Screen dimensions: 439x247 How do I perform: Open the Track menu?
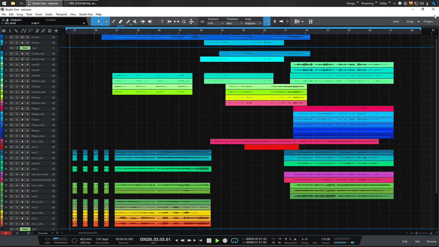pyautogui.click(x=29, y=14)
